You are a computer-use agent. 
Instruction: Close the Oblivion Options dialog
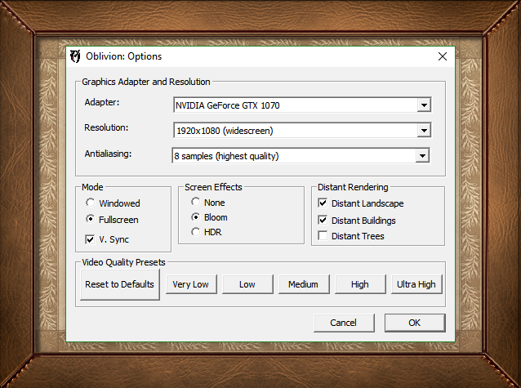tap(443, 56)
